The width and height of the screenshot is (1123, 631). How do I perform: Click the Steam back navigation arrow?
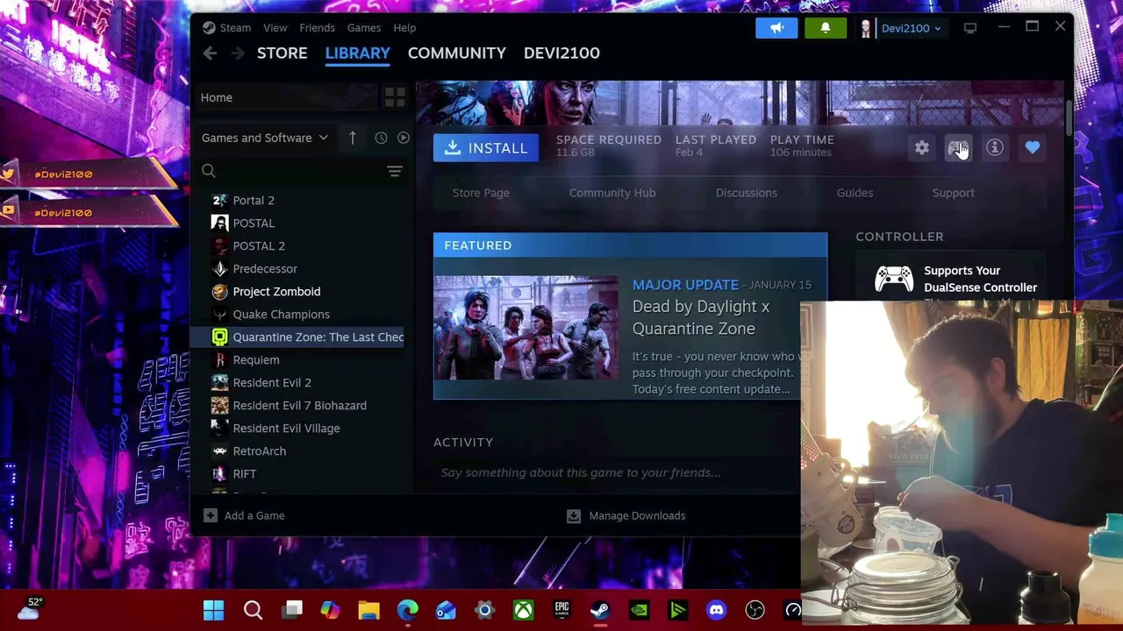(x=210, y=53)
